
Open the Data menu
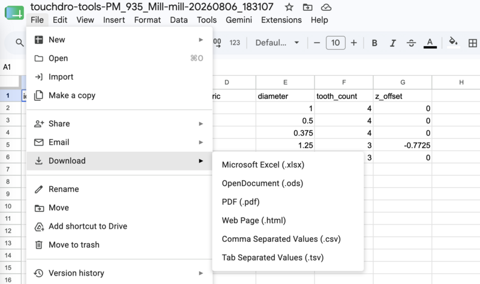[179, 20]
